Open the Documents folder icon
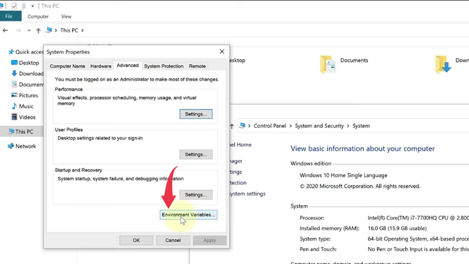The image size is (469, 264). point(328,65)
